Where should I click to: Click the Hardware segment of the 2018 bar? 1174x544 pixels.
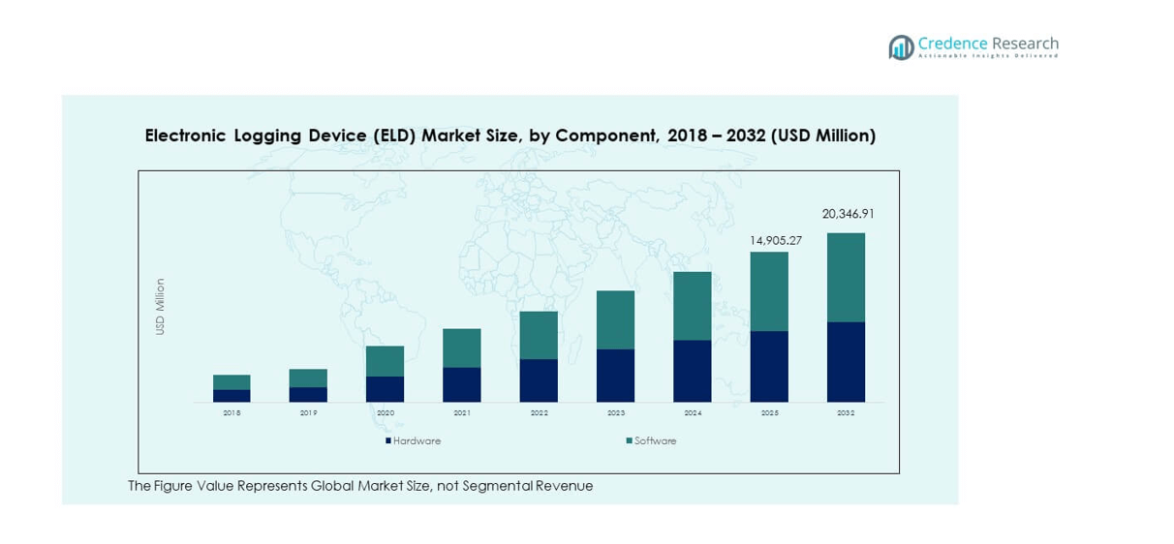(232, 396)
